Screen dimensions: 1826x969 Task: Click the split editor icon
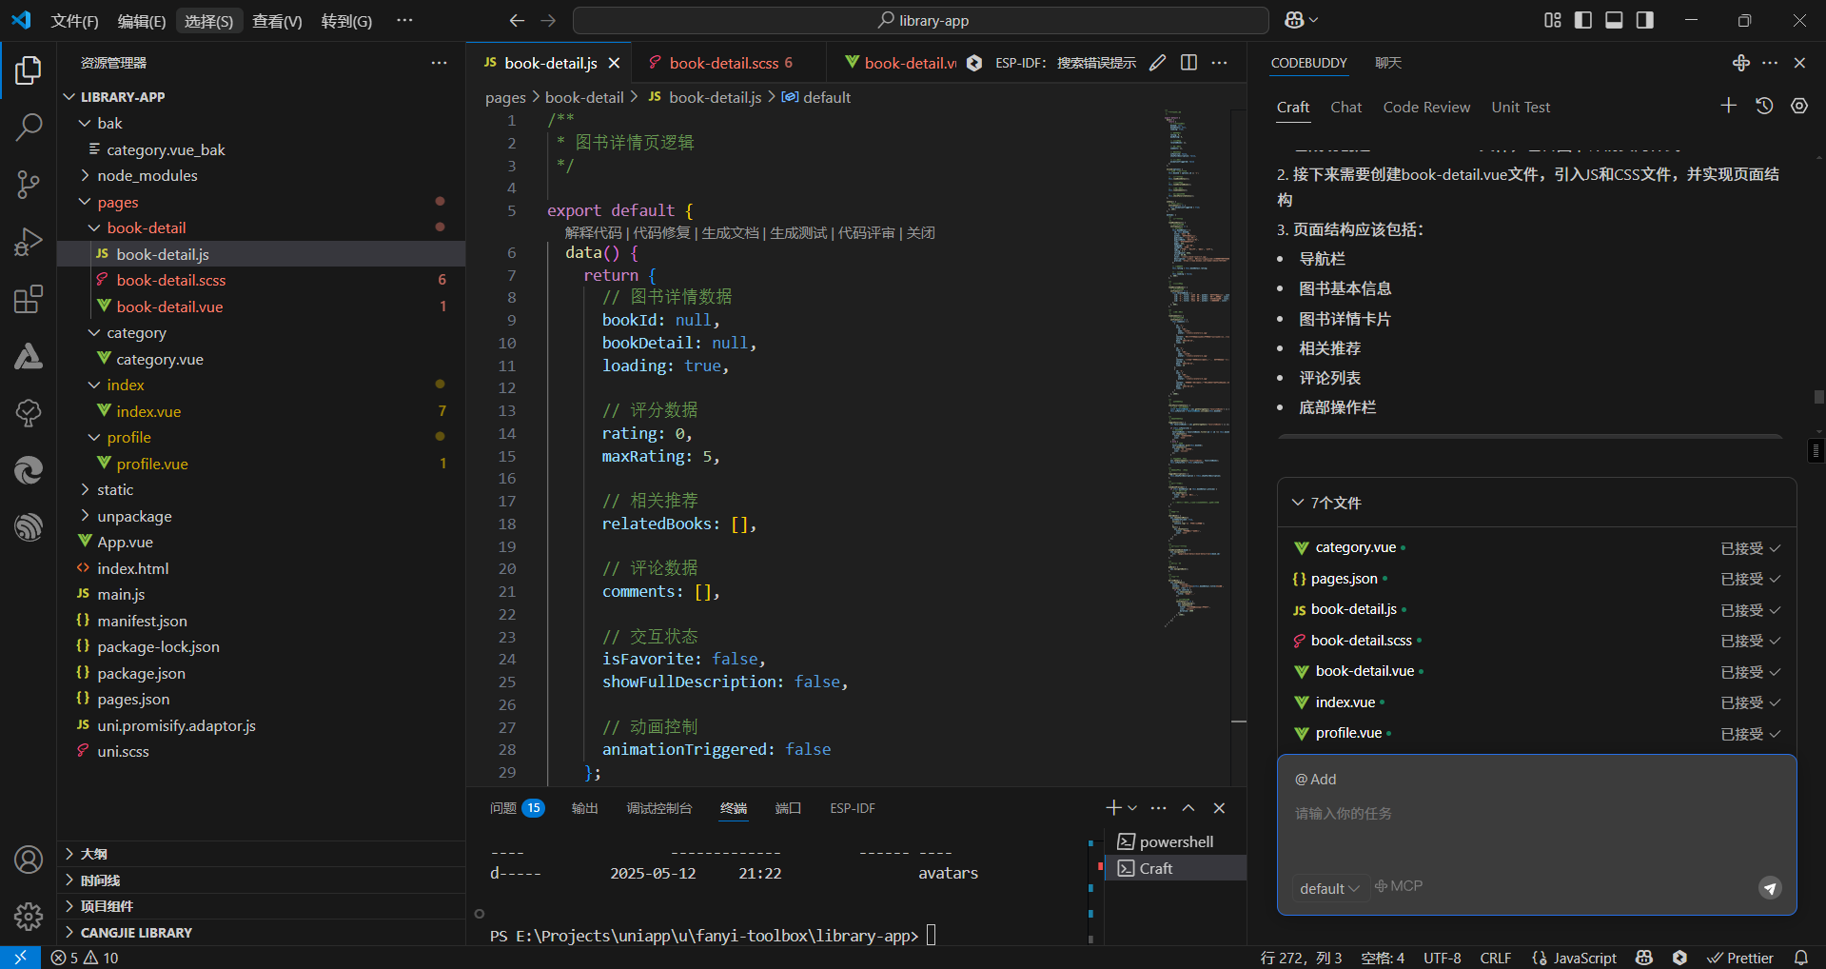pos(1188,63)
